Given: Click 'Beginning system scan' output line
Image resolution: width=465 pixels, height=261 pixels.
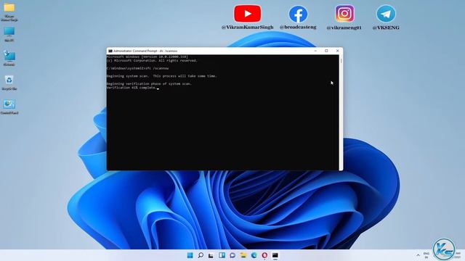Looking at the screenshot, I should click(162, 76).
